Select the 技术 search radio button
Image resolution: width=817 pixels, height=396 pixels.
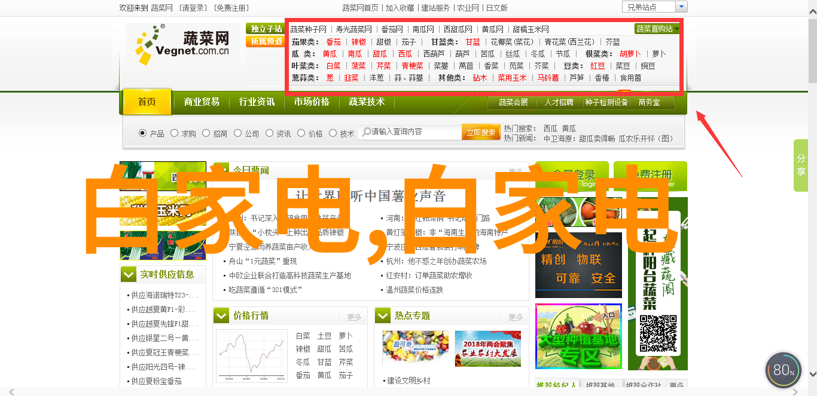point(333,133)
